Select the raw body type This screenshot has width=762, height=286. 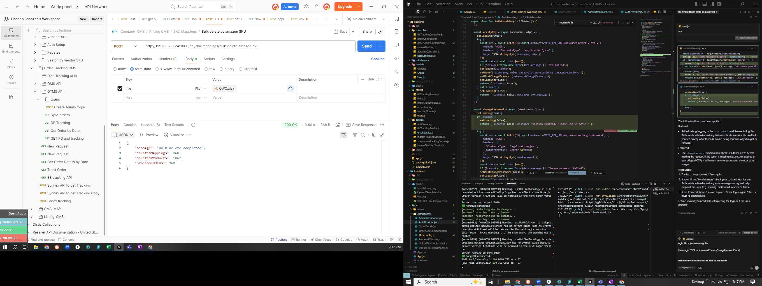[x=206, y=69]
